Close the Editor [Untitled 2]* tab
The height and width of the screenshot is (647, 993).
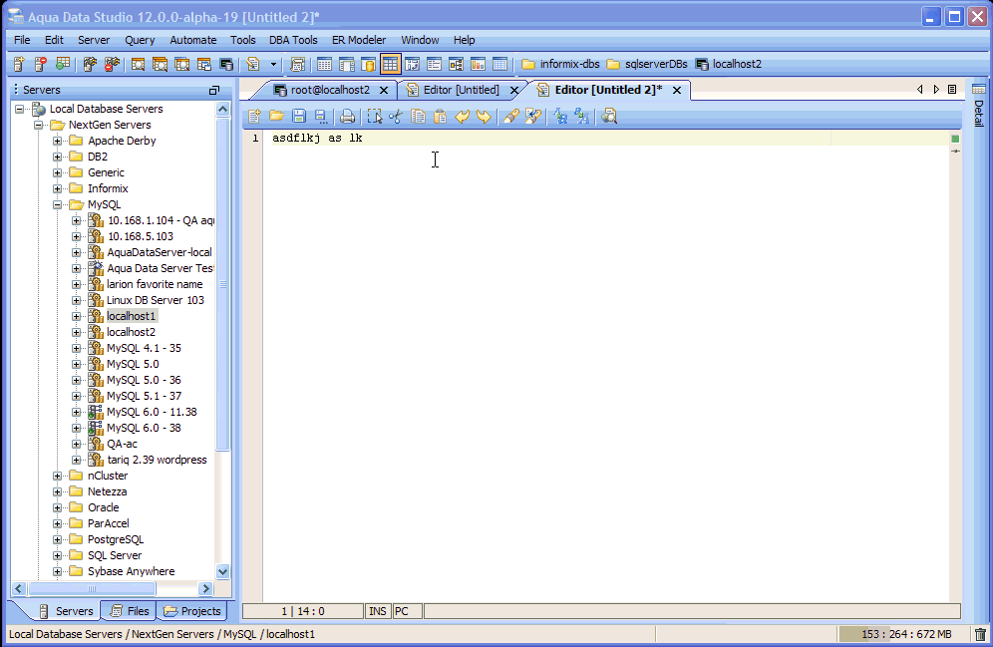point(677,91)
